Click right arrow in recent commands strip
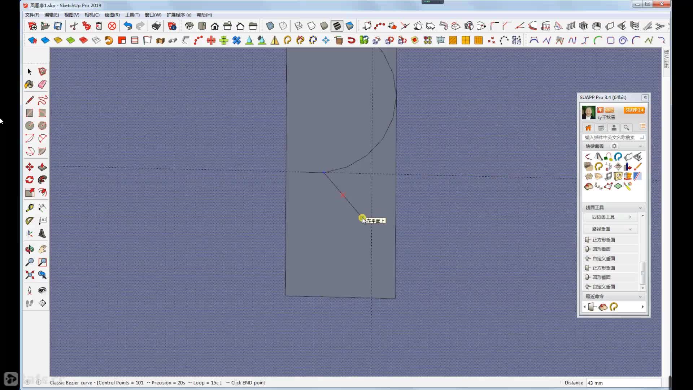The width and height of the screenshot is (693, 390). [x=642, y=307]
